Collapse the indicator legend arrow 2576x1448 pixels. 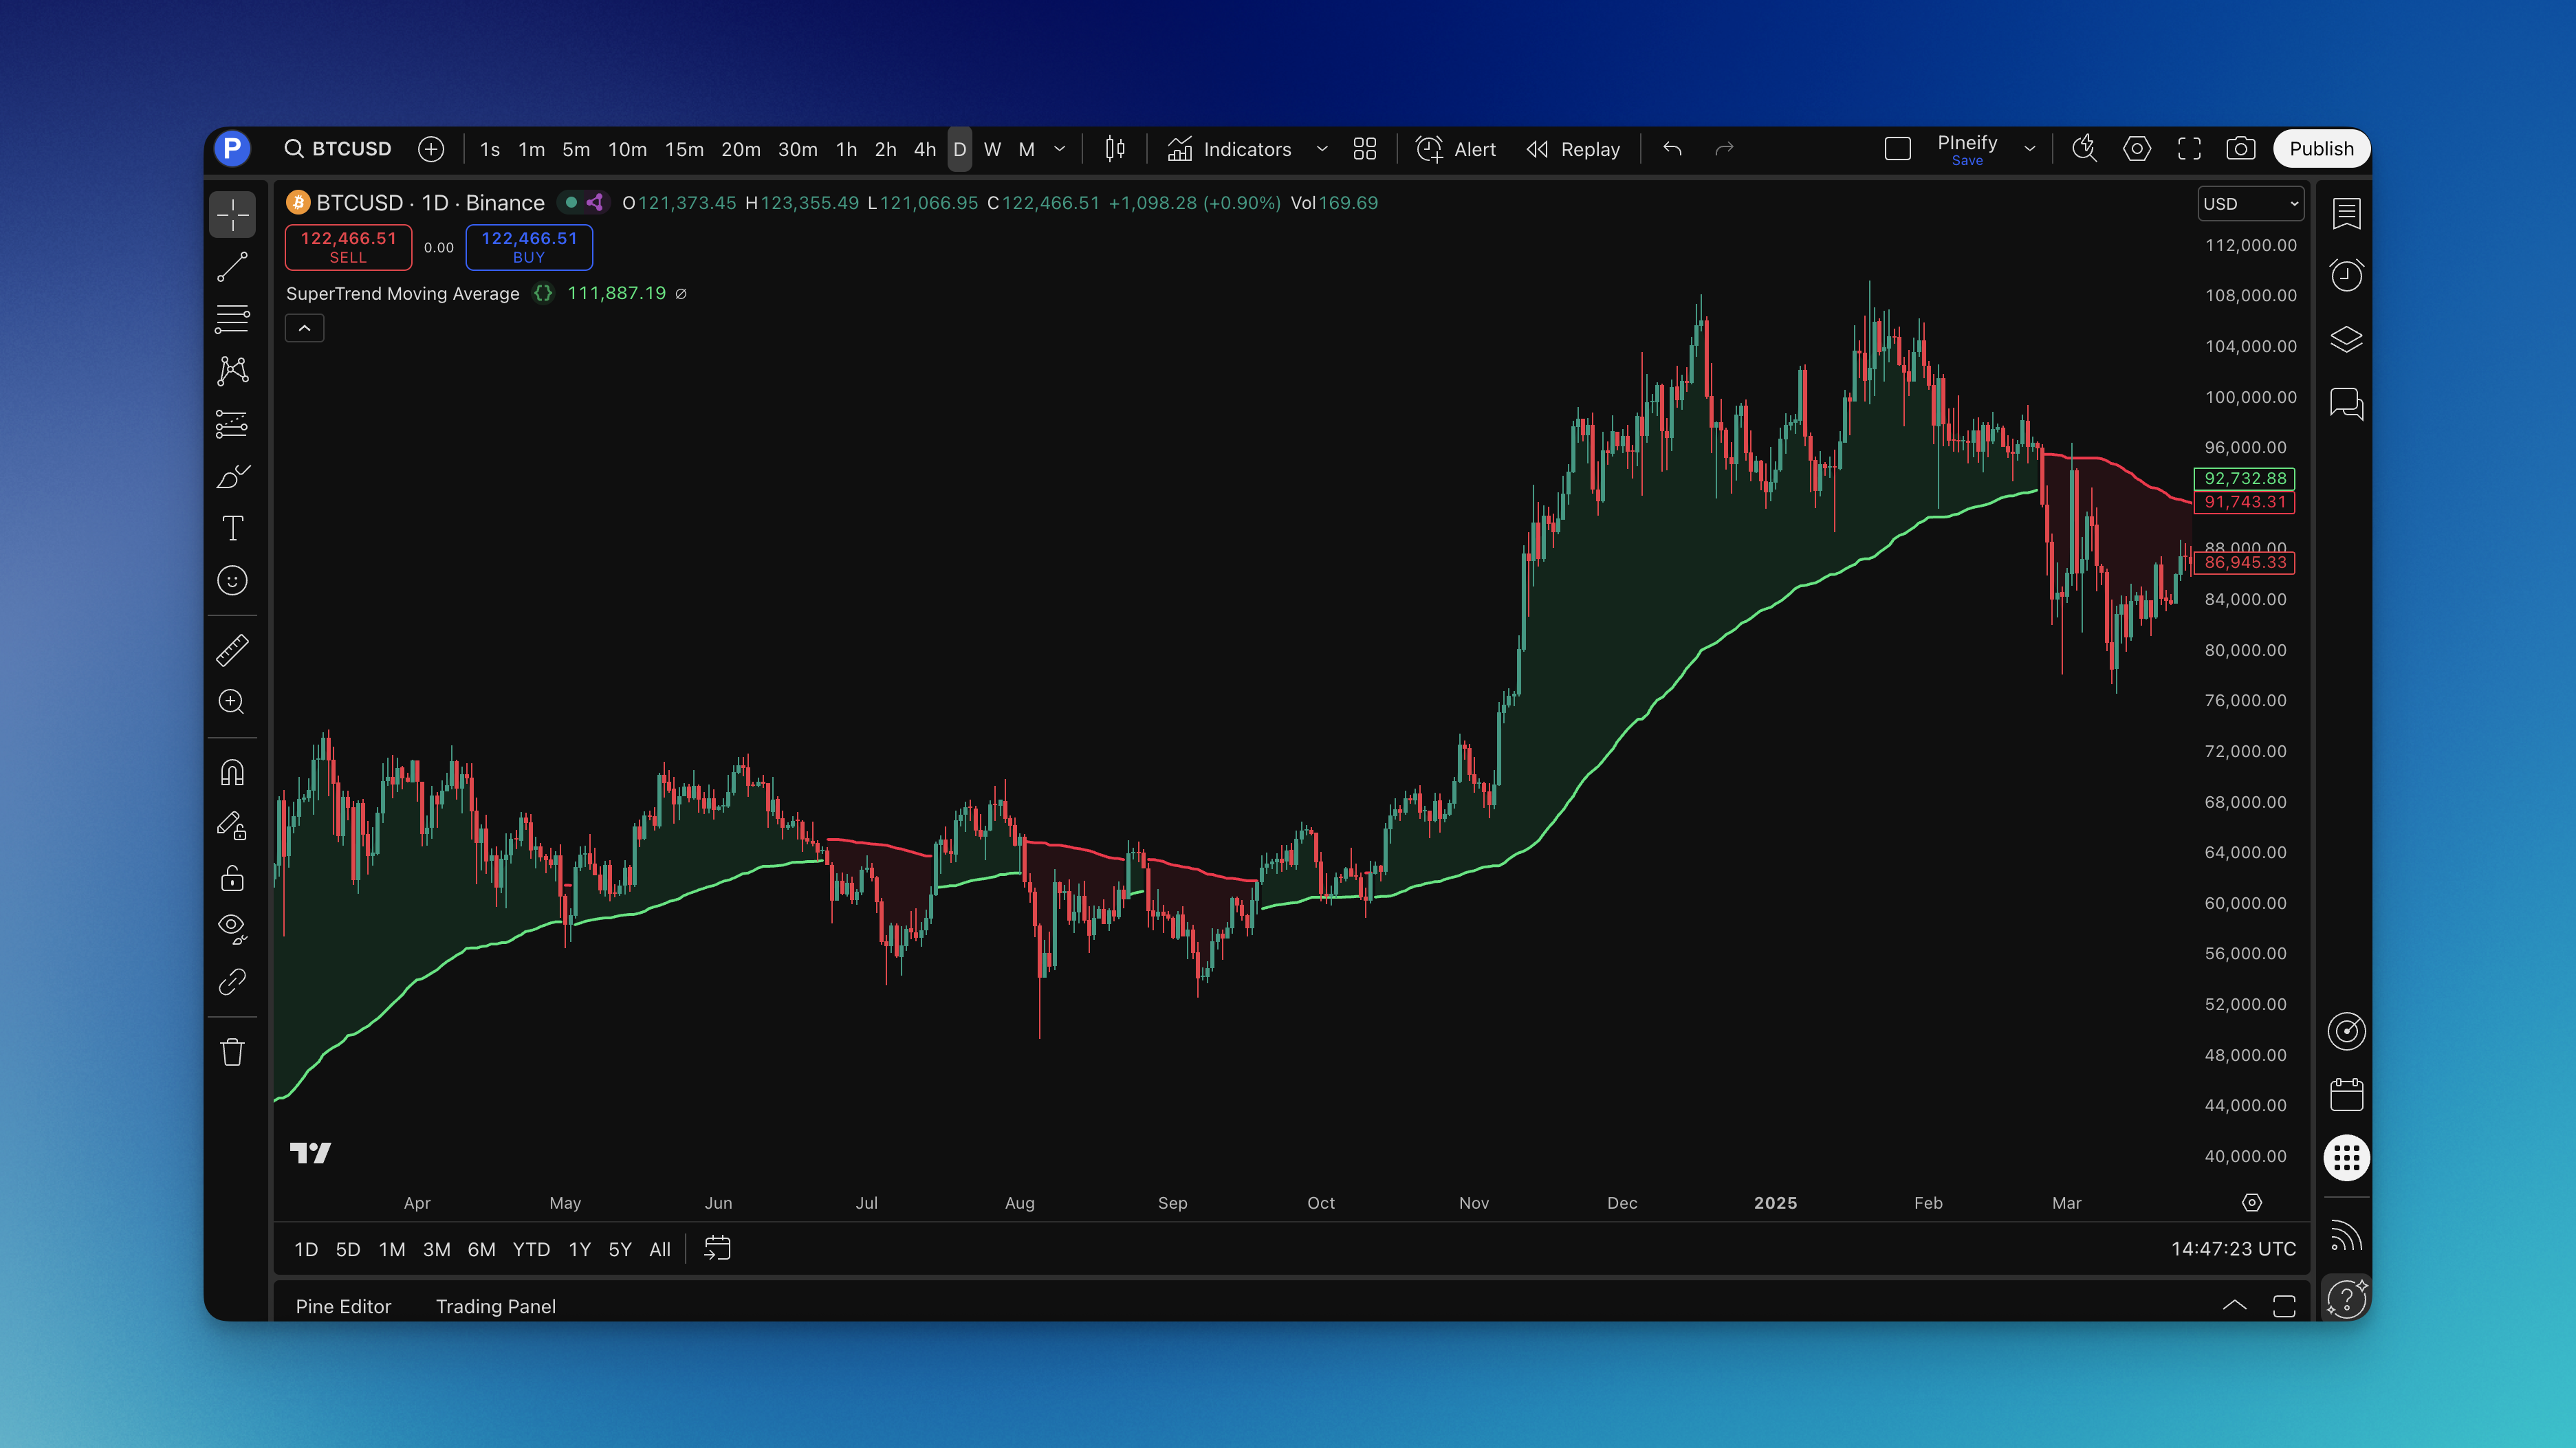pos(304,328)
